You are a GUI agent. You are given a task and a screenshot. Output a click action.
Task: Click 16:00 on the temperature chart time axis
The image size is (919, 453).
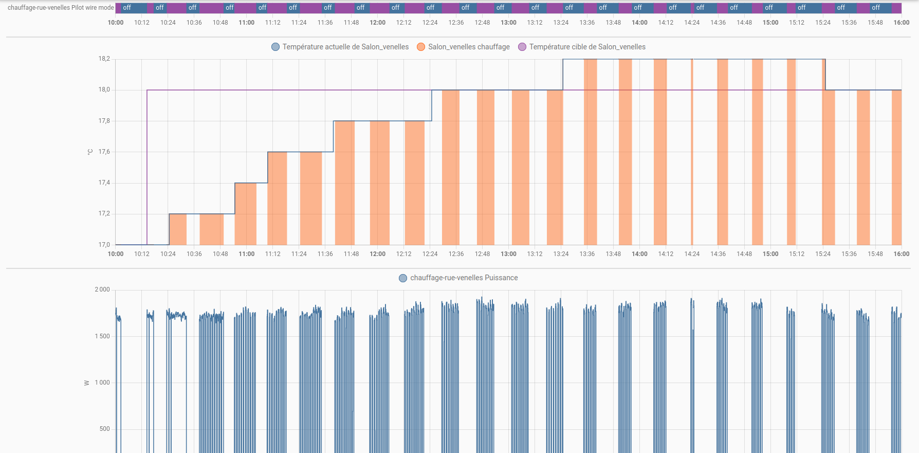point(902,254)
